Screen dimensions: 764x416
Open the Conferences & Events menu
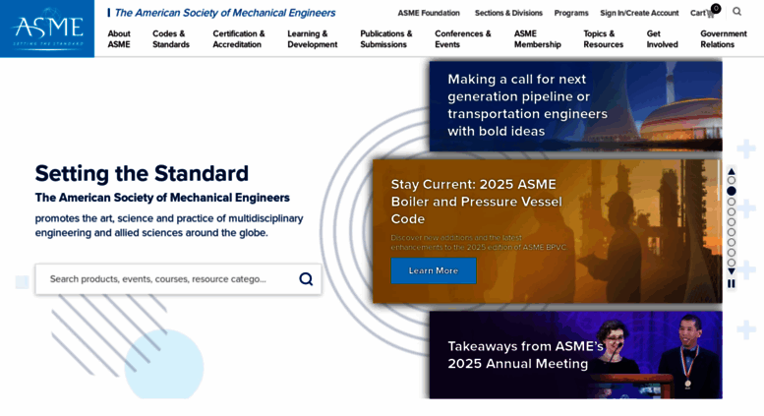[x=463, y=39]
